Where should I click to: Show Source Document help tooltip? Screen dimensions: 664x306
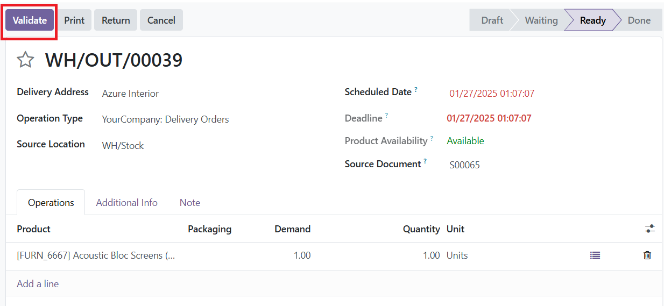click(425, 161)
